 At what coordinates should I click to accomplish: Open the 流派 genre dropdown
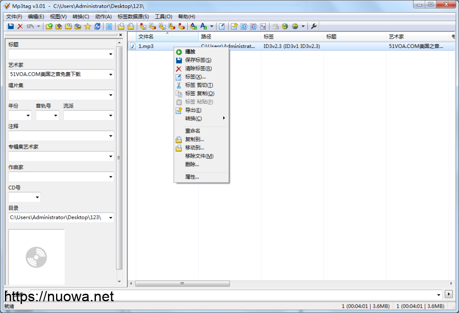[111, 116]
